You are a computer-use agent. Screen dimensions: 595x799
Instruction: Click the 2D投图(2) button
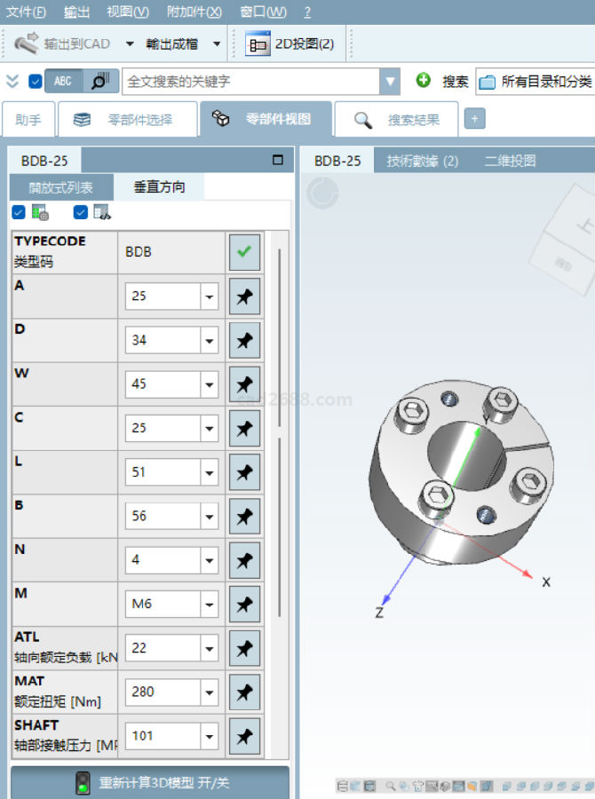click(290, 44)
